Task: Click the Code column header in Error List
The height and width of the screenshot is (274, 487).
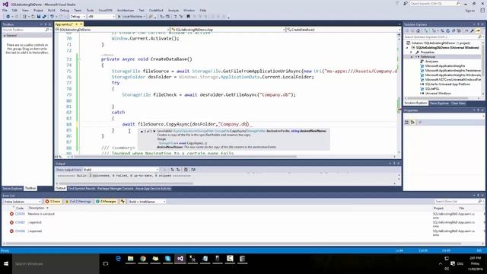Action: pos(20,208)
